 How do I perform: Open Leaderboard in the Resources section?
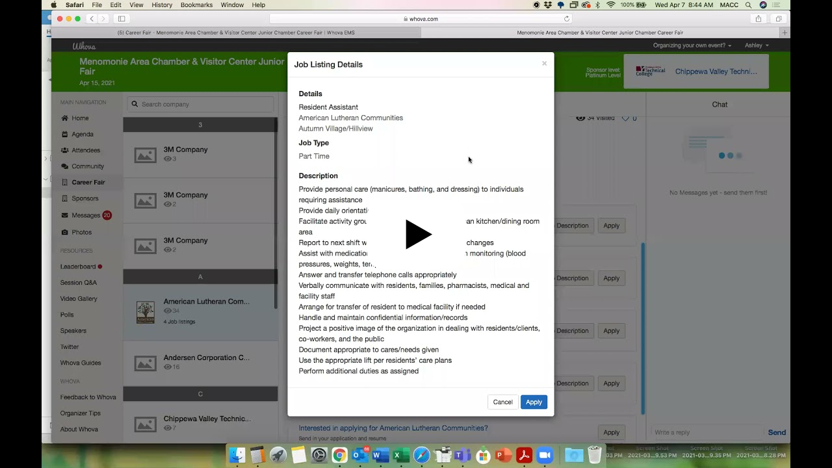[x=78, y=266]
